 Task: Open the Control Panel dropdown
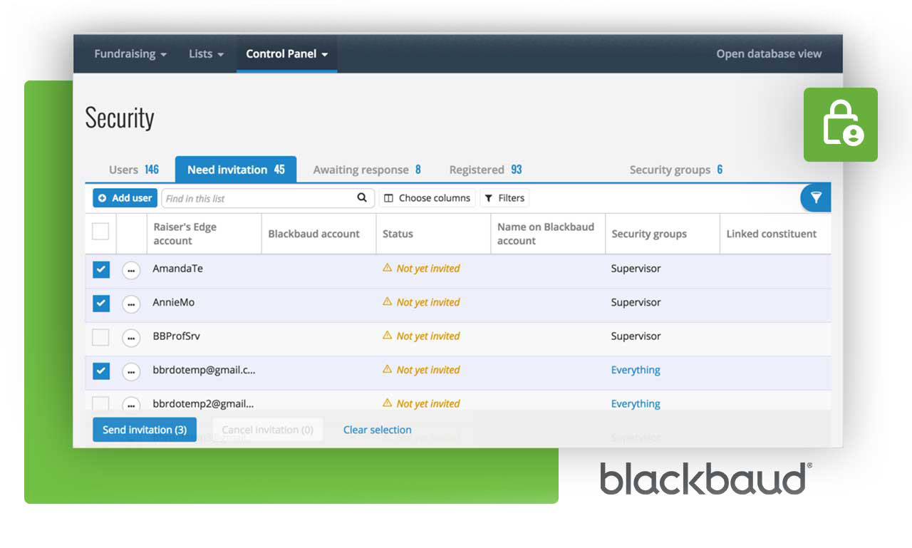[286, 54]
